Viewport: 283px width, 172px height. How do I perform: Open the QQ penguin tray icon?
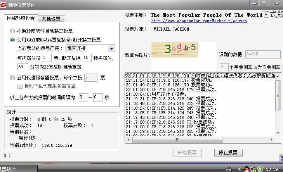[246, 169]
